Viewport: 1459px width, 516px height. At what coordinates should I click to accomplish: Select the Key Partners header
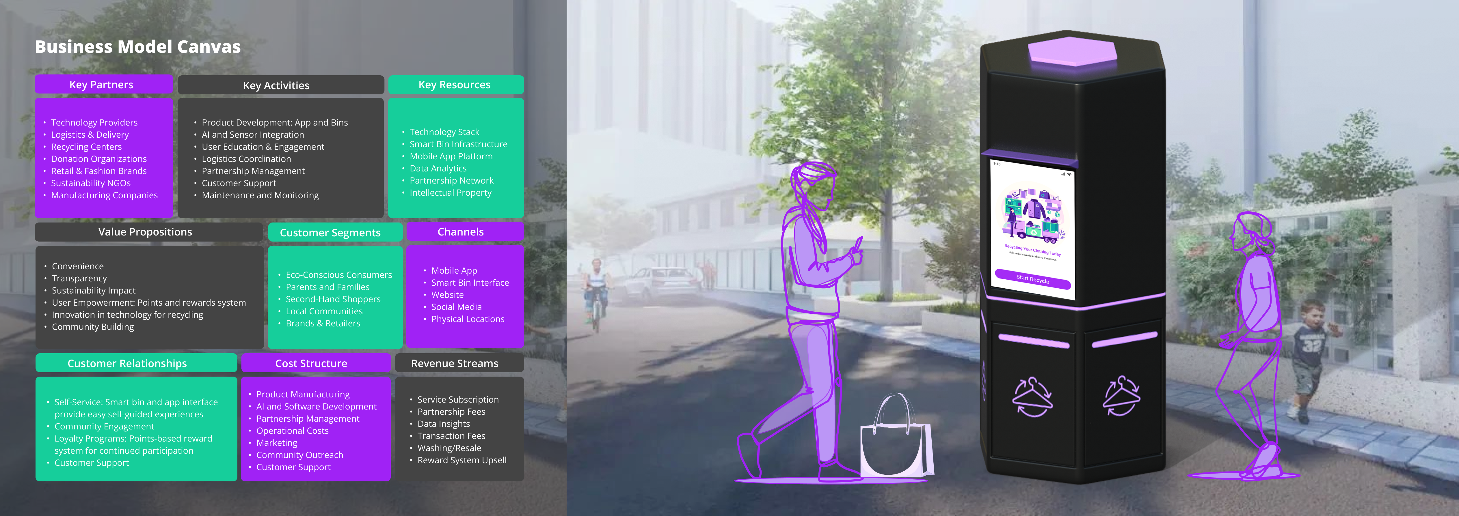click(x=101, y=84)
